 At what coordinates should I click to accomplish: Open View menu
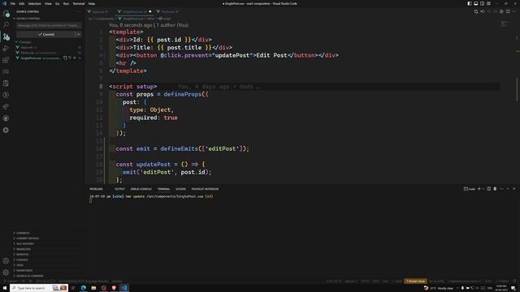tap(48, 3)
